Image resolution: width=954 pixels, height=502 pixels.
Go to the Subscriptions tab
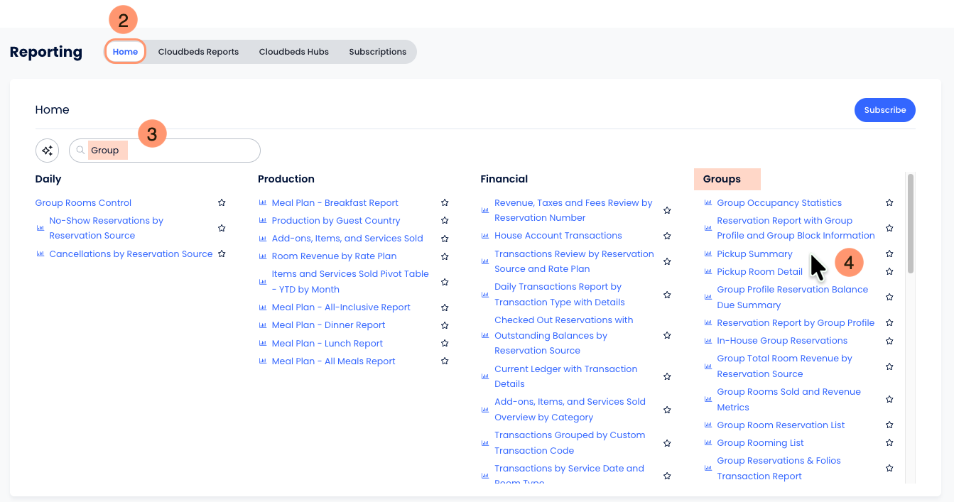pyautogui.click(x=378, y=52)
